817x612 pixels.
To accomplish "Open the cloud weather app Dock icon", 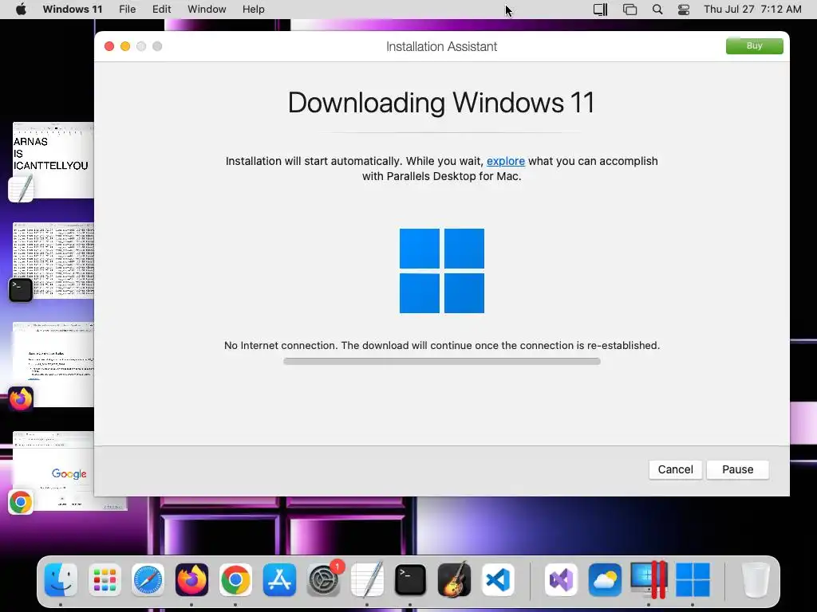I will [605, 580].
